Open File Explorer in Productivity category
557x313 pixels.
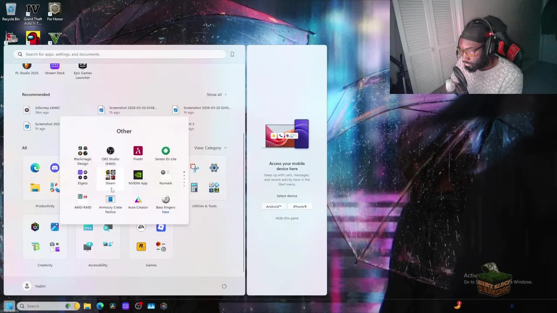(x=35, y=187)
